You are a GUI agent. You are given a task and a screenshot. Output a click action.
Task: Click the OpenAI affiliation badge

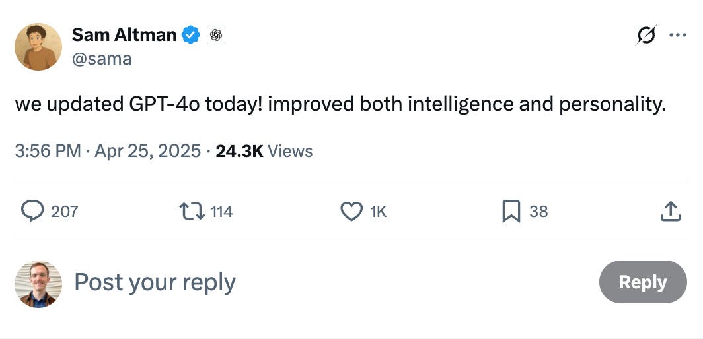coord(215,35)
